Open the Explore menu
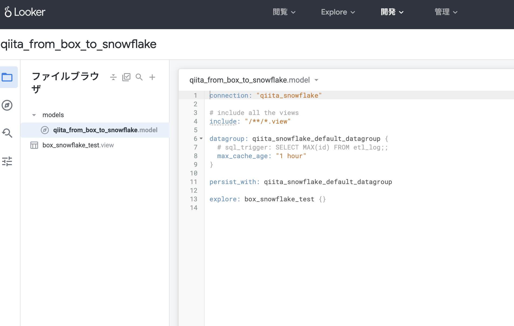 [338, 12]
